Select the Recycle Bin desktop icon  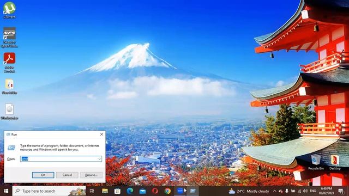tap(316, 162)
